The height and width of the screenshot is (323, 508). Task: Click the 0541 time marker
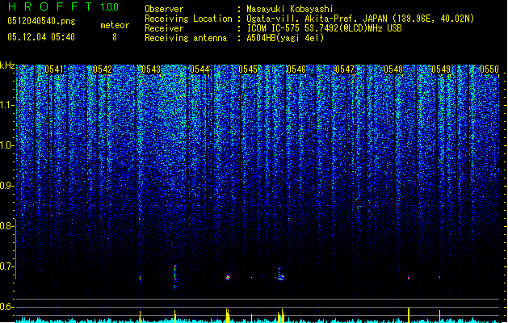click(54, 69)
